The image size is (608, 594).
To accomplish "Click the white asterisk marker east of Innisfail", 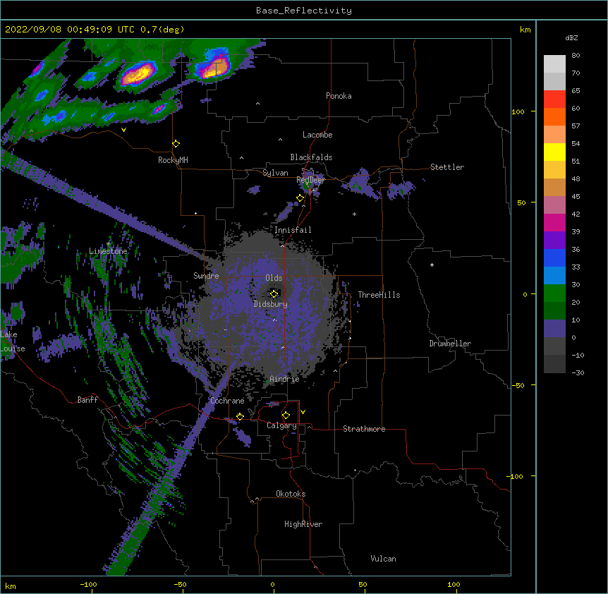I will [x=354, y=214].
